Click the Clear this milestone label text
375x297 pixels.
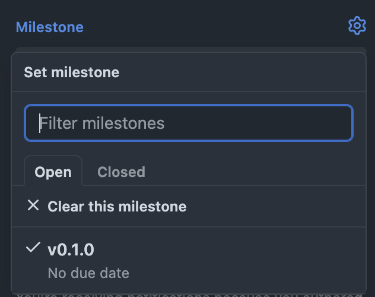117,206
